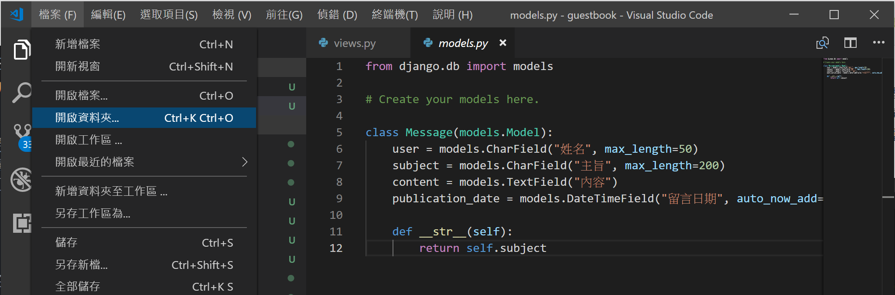Open the Explorer view in activity bar
895x295 pixels.
(x=21, y=50)
